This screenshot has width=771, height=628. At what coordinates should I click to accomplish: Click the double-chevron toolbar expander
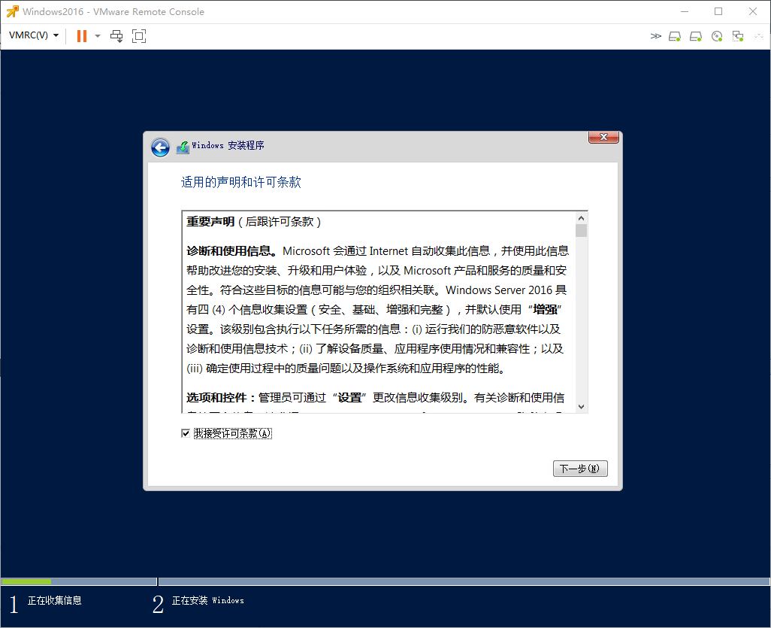655,36
